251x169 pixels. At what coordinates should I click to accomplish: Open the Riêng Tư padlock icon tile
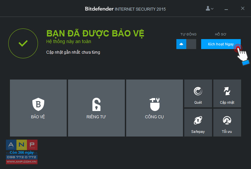click(96, 104)
